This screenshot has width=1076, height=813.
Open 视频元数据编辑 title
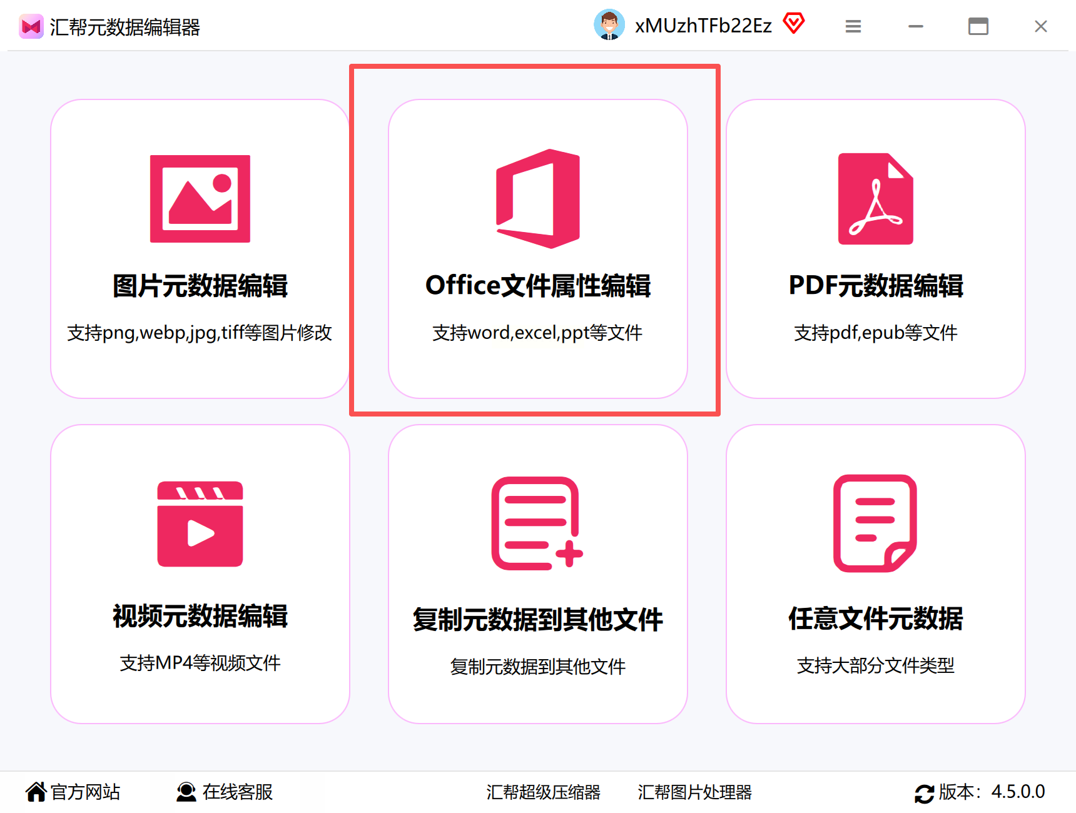200,616
